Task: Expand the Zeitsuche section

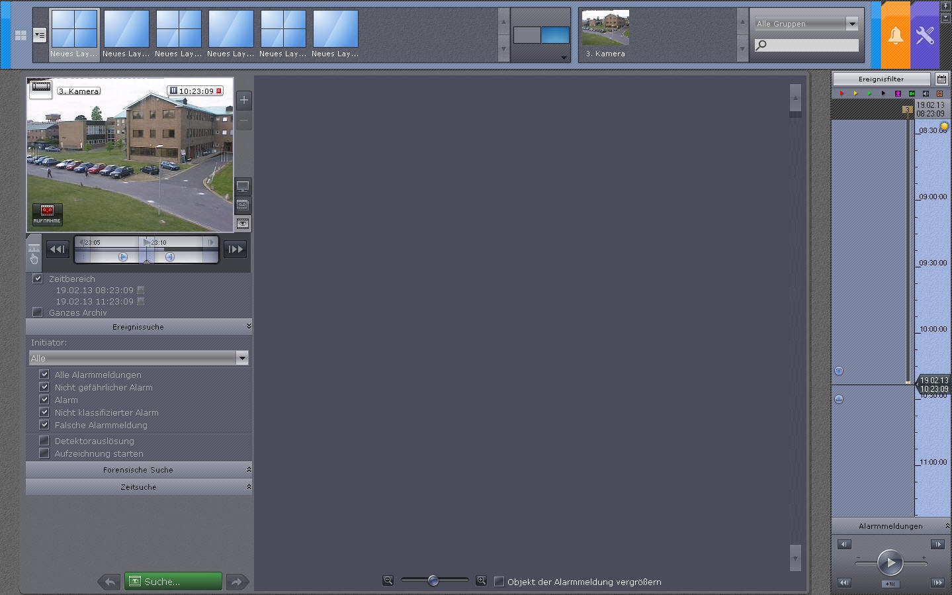Action: tap(139, 487)
